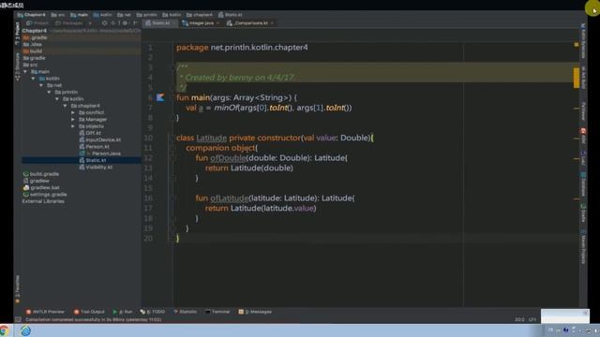Viewport: 600px width, 337px height.
Task: Open the Structure side tool window
Action: (17, 66)
